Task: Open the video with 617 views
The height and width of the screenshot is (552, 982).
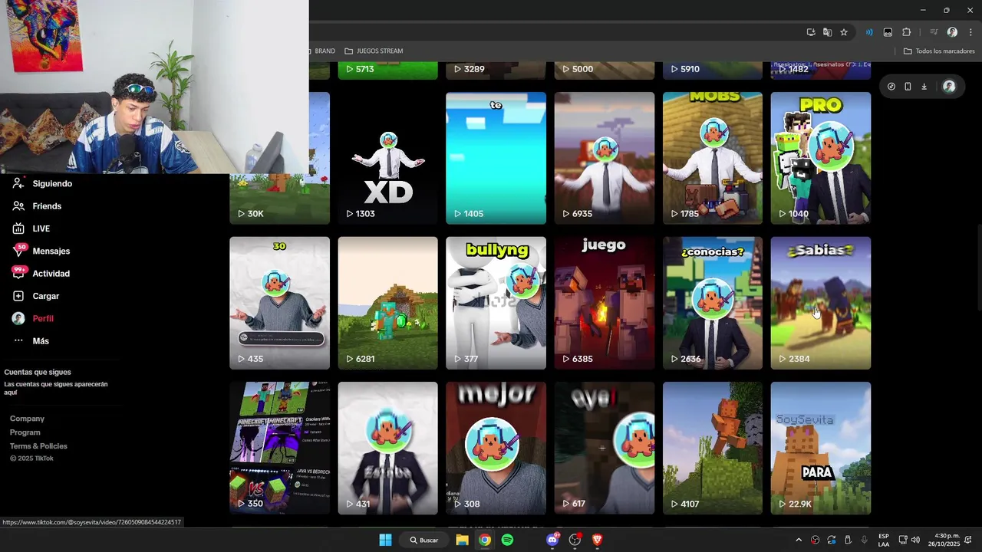Action: pyautogui.click(x=605, y=448)
